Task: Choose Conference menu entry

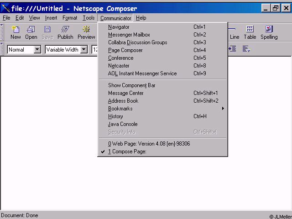Action: click(162, 58)
